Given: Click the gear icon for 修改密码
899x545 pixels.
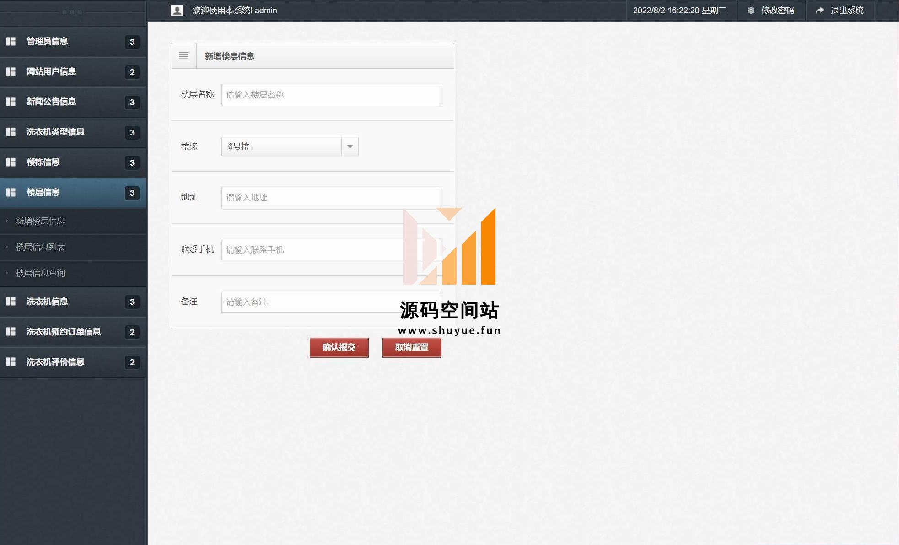Looking at the screenshot, I should point(751,11).
